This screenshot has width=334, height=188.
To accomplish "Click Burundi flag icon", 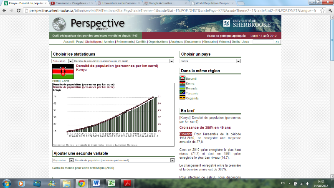I will 182,78.
